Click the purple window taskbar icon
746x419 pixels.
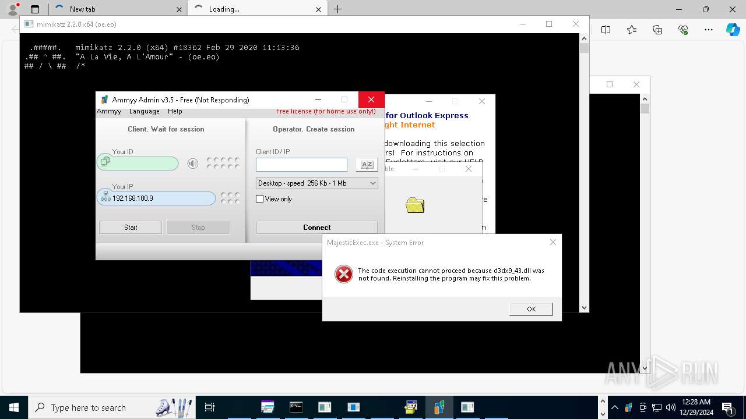pyautogui.click(x=268, y=407)
